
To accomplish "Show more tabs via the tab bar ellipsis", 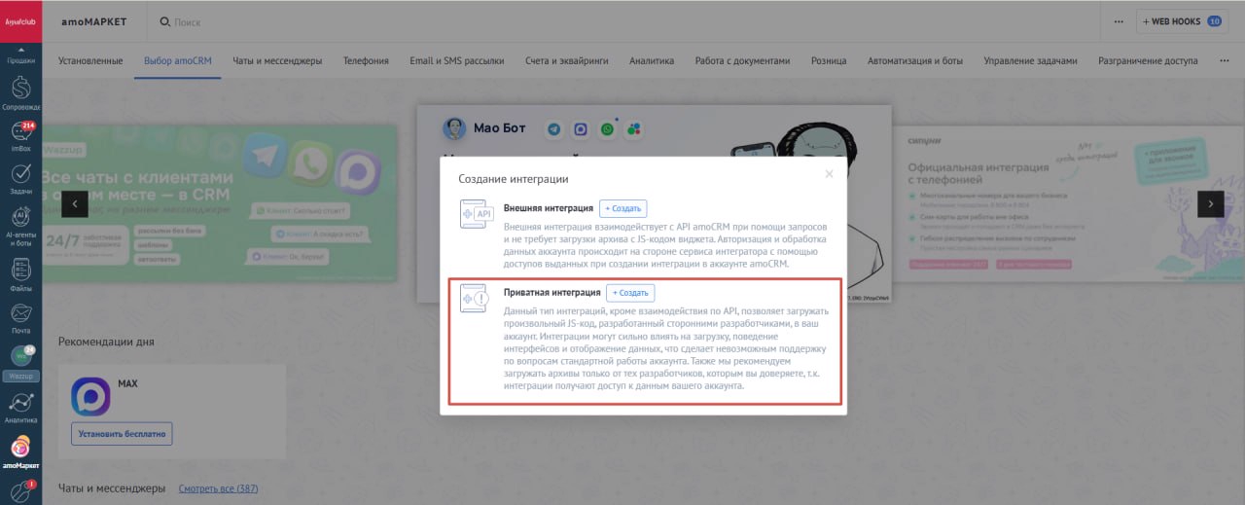I will 1224,60.
